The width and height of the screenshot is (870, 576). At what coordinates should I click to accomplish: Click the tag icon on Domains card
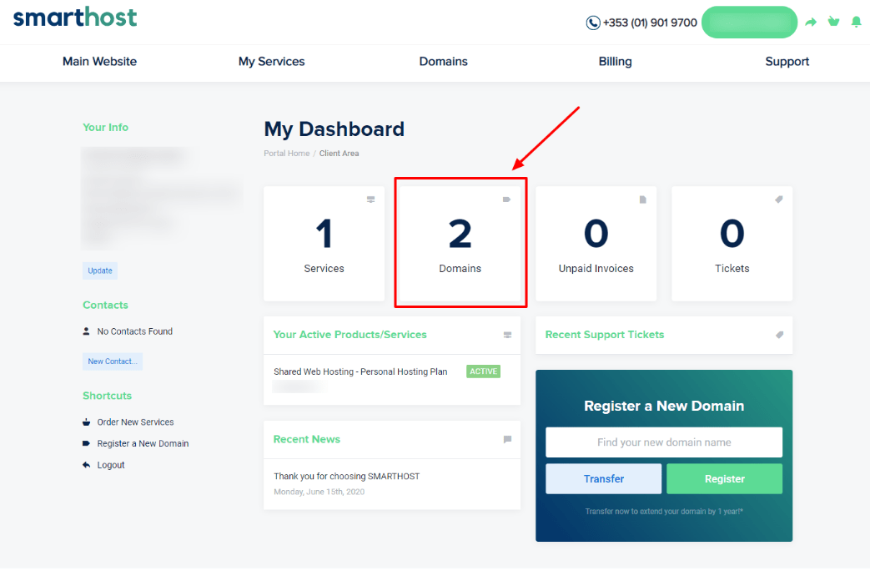coord(506,200)
